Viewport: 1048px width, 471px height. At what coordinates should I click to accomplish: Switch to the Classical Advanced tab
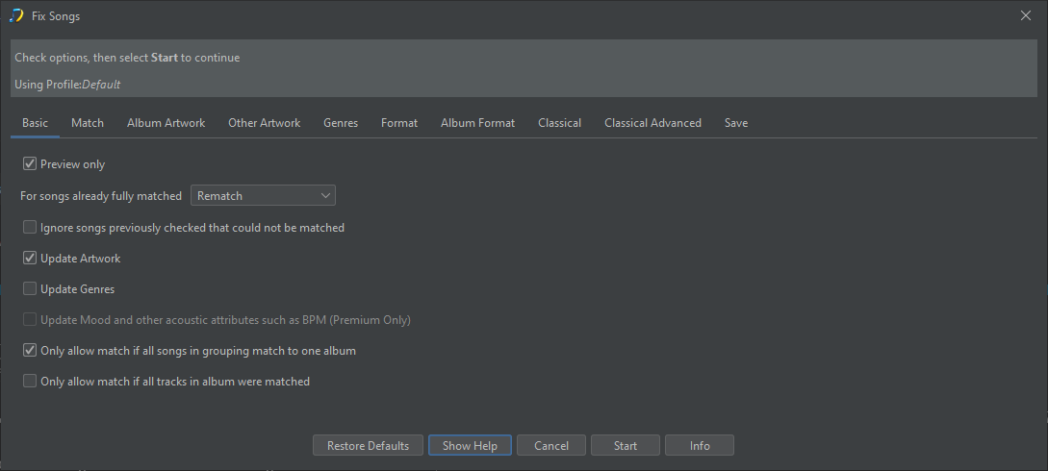click(x=652, y=123)
